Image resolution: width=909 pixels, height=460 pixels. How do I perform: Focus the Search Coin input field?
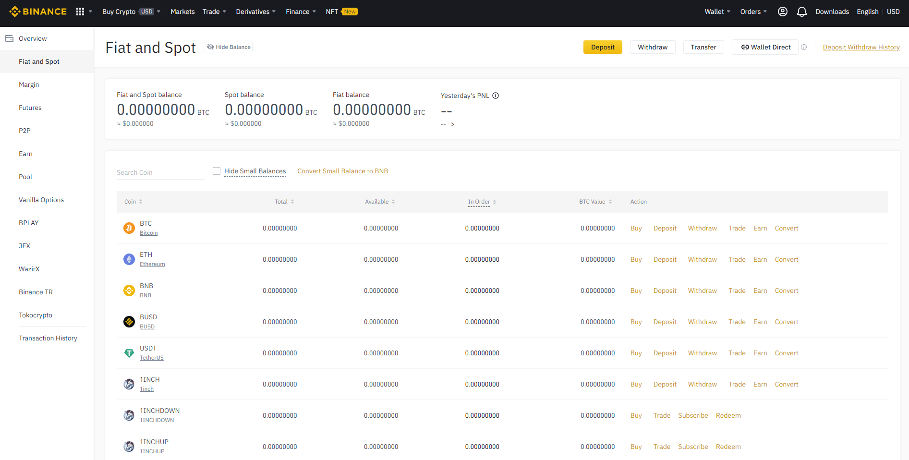tap(160, 172)
